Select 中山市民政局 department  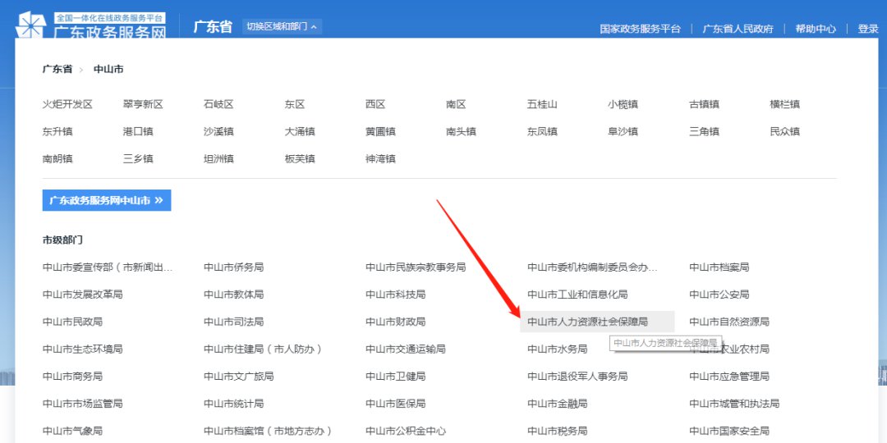[x=72, y=322]
